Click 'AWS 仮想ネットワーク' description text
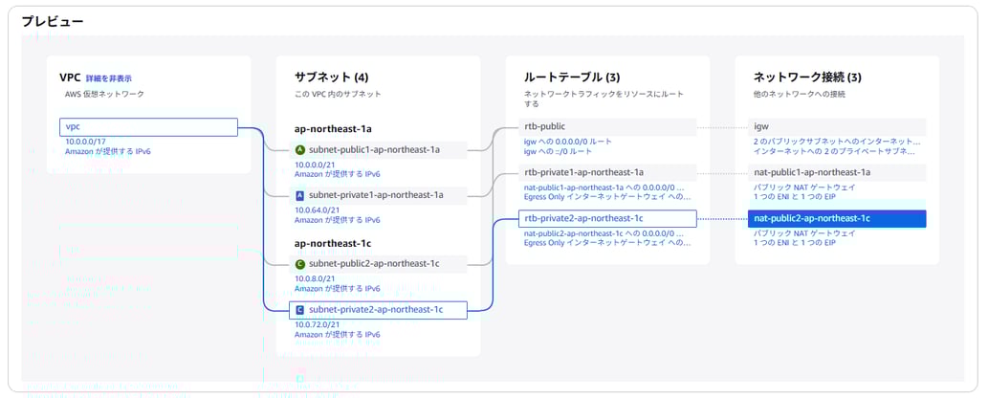The image size is (988, 398). (104, 94)
